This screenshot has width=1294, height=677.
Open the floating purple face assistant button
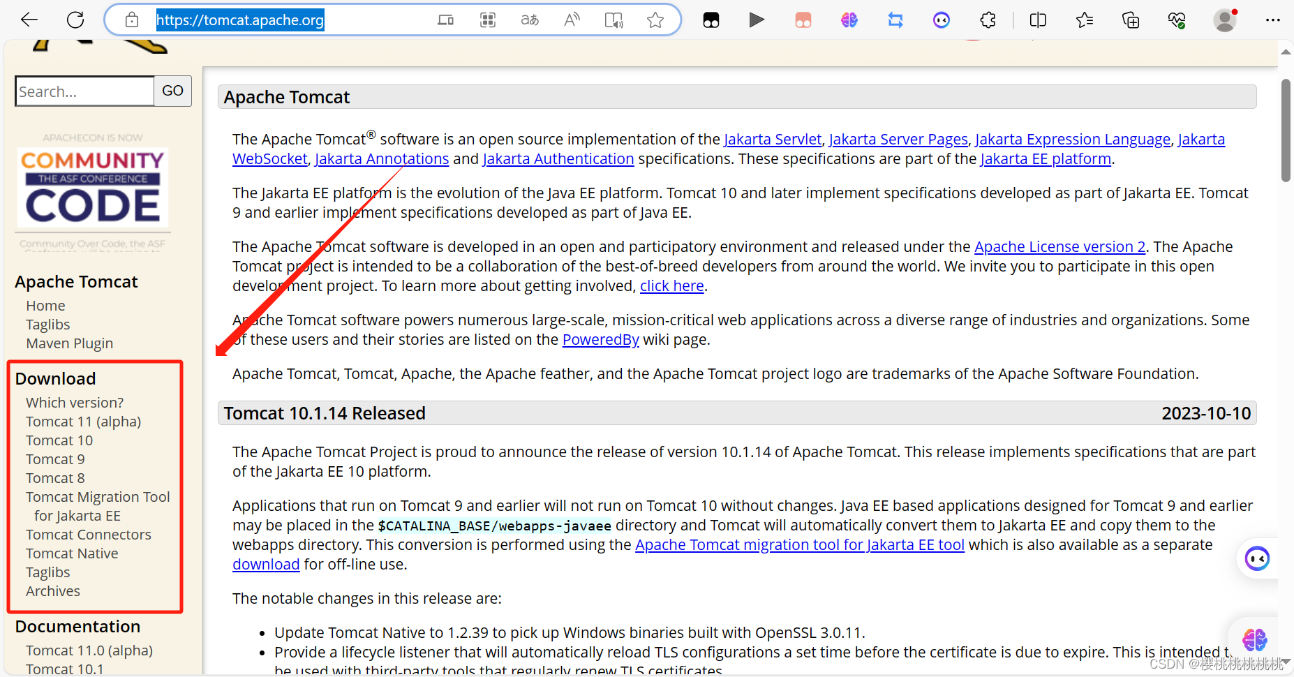tap(1257, 558)
